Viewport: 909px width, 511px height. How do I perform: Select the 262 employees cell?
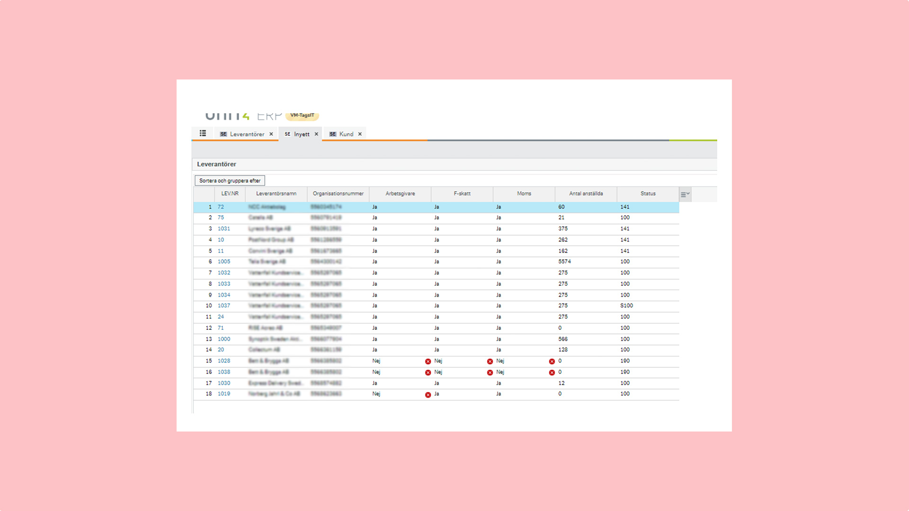point(586,240)
